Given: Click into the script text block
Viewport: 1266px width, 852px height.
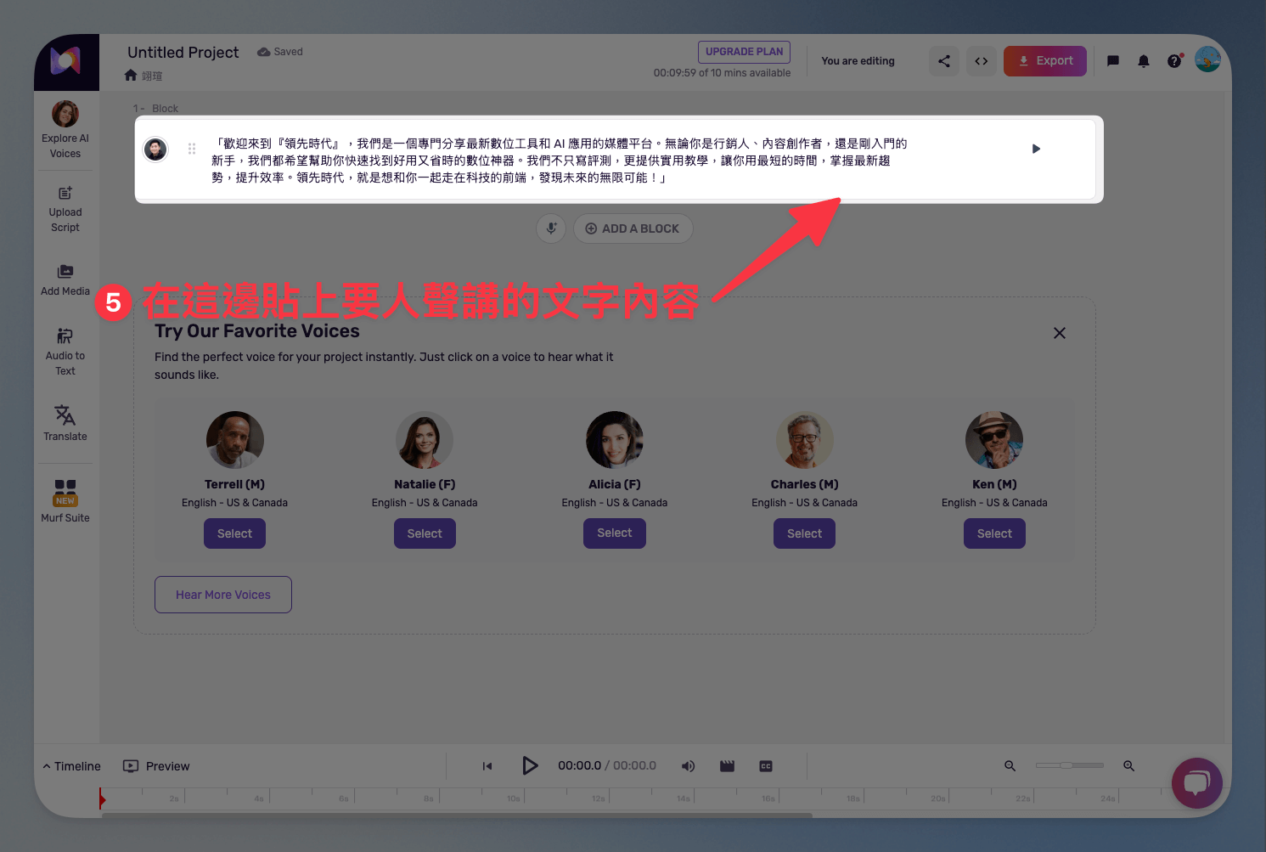Looking at the screenshot, I should point(559,161).
